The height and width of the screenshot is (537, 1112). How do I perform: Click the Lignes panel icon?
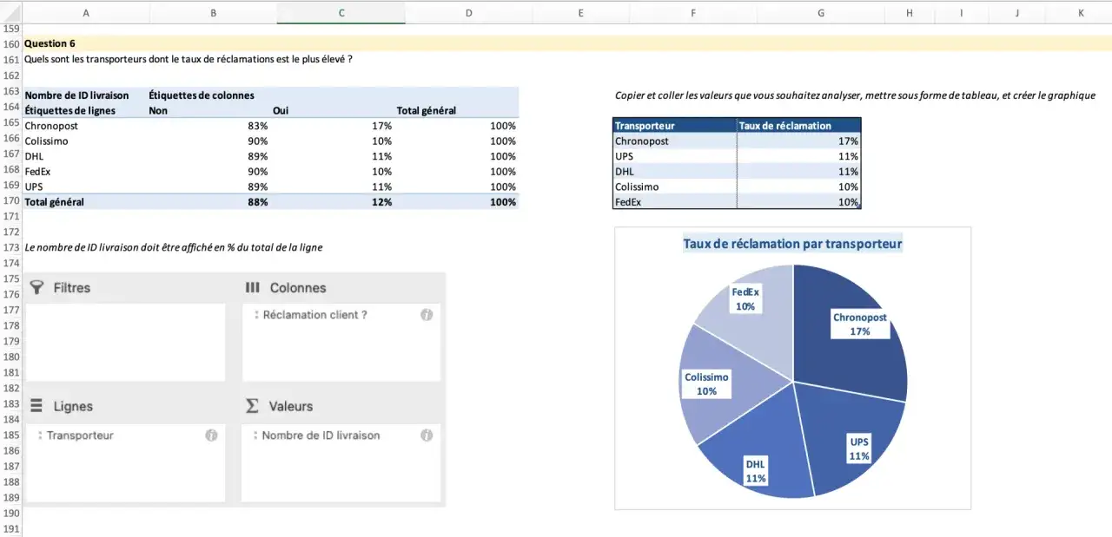pyautogui.click(x=36, y=406)
